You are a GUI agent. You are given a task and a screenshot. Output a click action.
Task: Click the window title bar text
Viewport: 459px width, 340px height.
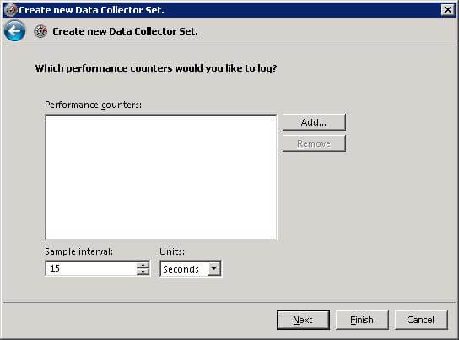(91, 10)
